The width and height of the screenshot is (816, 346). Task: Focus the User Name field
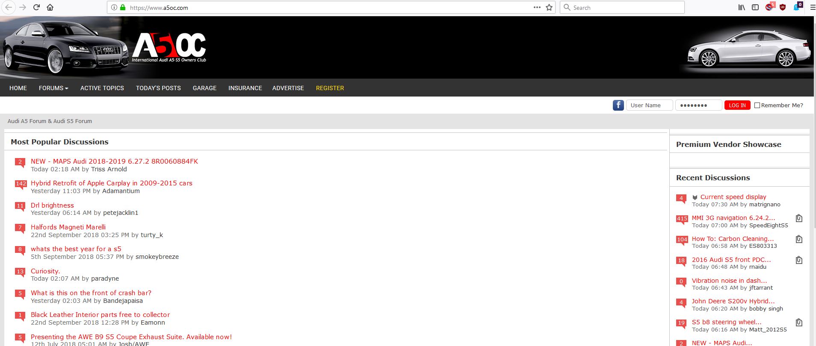[649, 105]
